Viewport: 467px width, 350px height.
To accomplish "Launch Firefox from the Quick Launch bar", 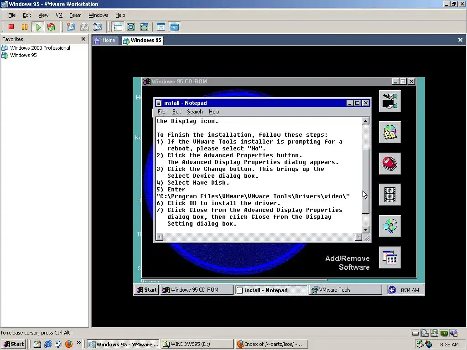I will (x=69, y=345).
